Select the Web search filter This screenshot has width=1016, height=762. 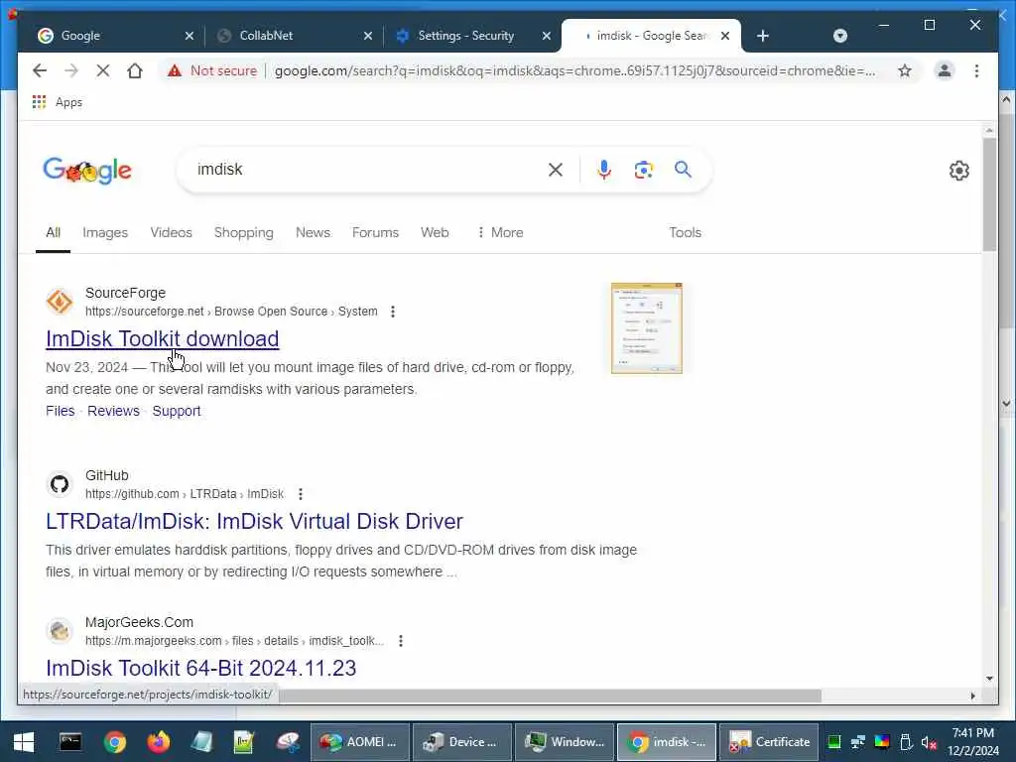pos(435,232)
